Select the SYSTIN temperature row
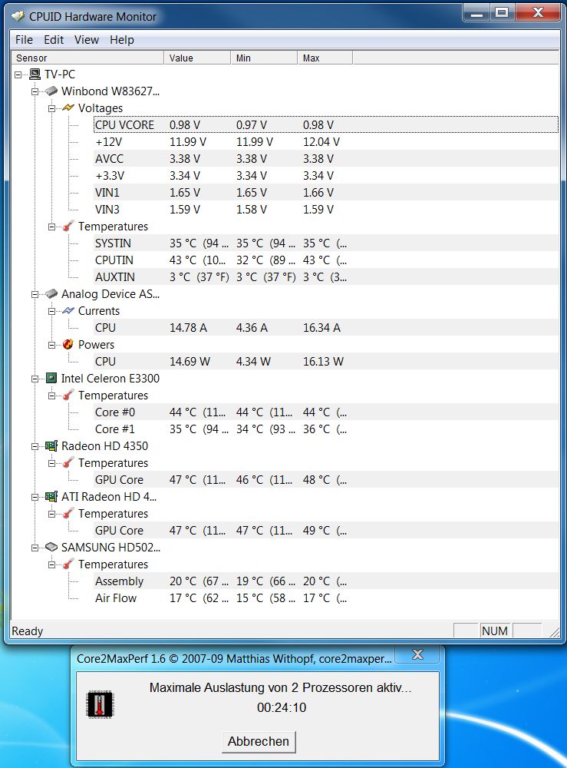 [326, 243]
